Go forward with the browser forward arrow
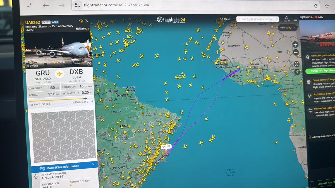Viewport: 335px width, 188px height. click(x=61, y=6)
